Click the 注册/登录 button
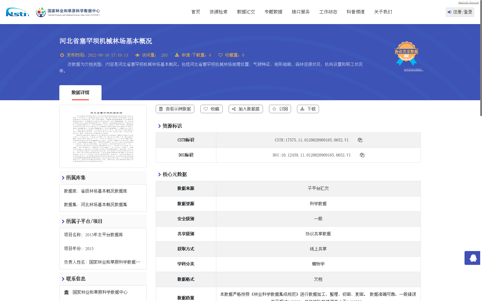 [x=459, y=12]
